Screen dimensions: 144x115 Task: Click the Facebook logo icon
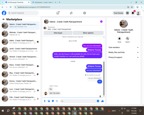[x=4, y=13]
